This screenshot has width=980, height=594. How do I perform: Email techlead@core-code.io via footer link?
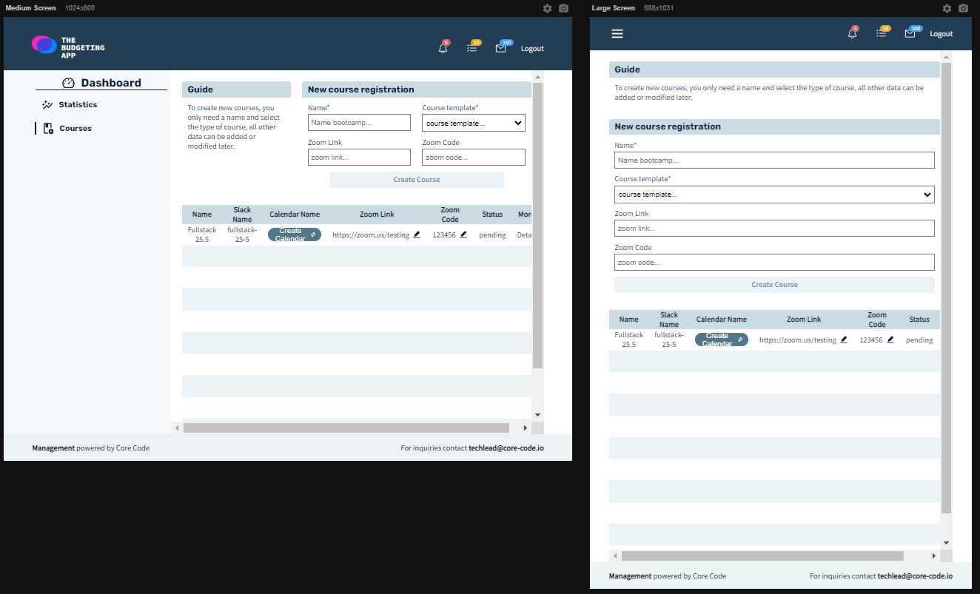click(506, 448)
